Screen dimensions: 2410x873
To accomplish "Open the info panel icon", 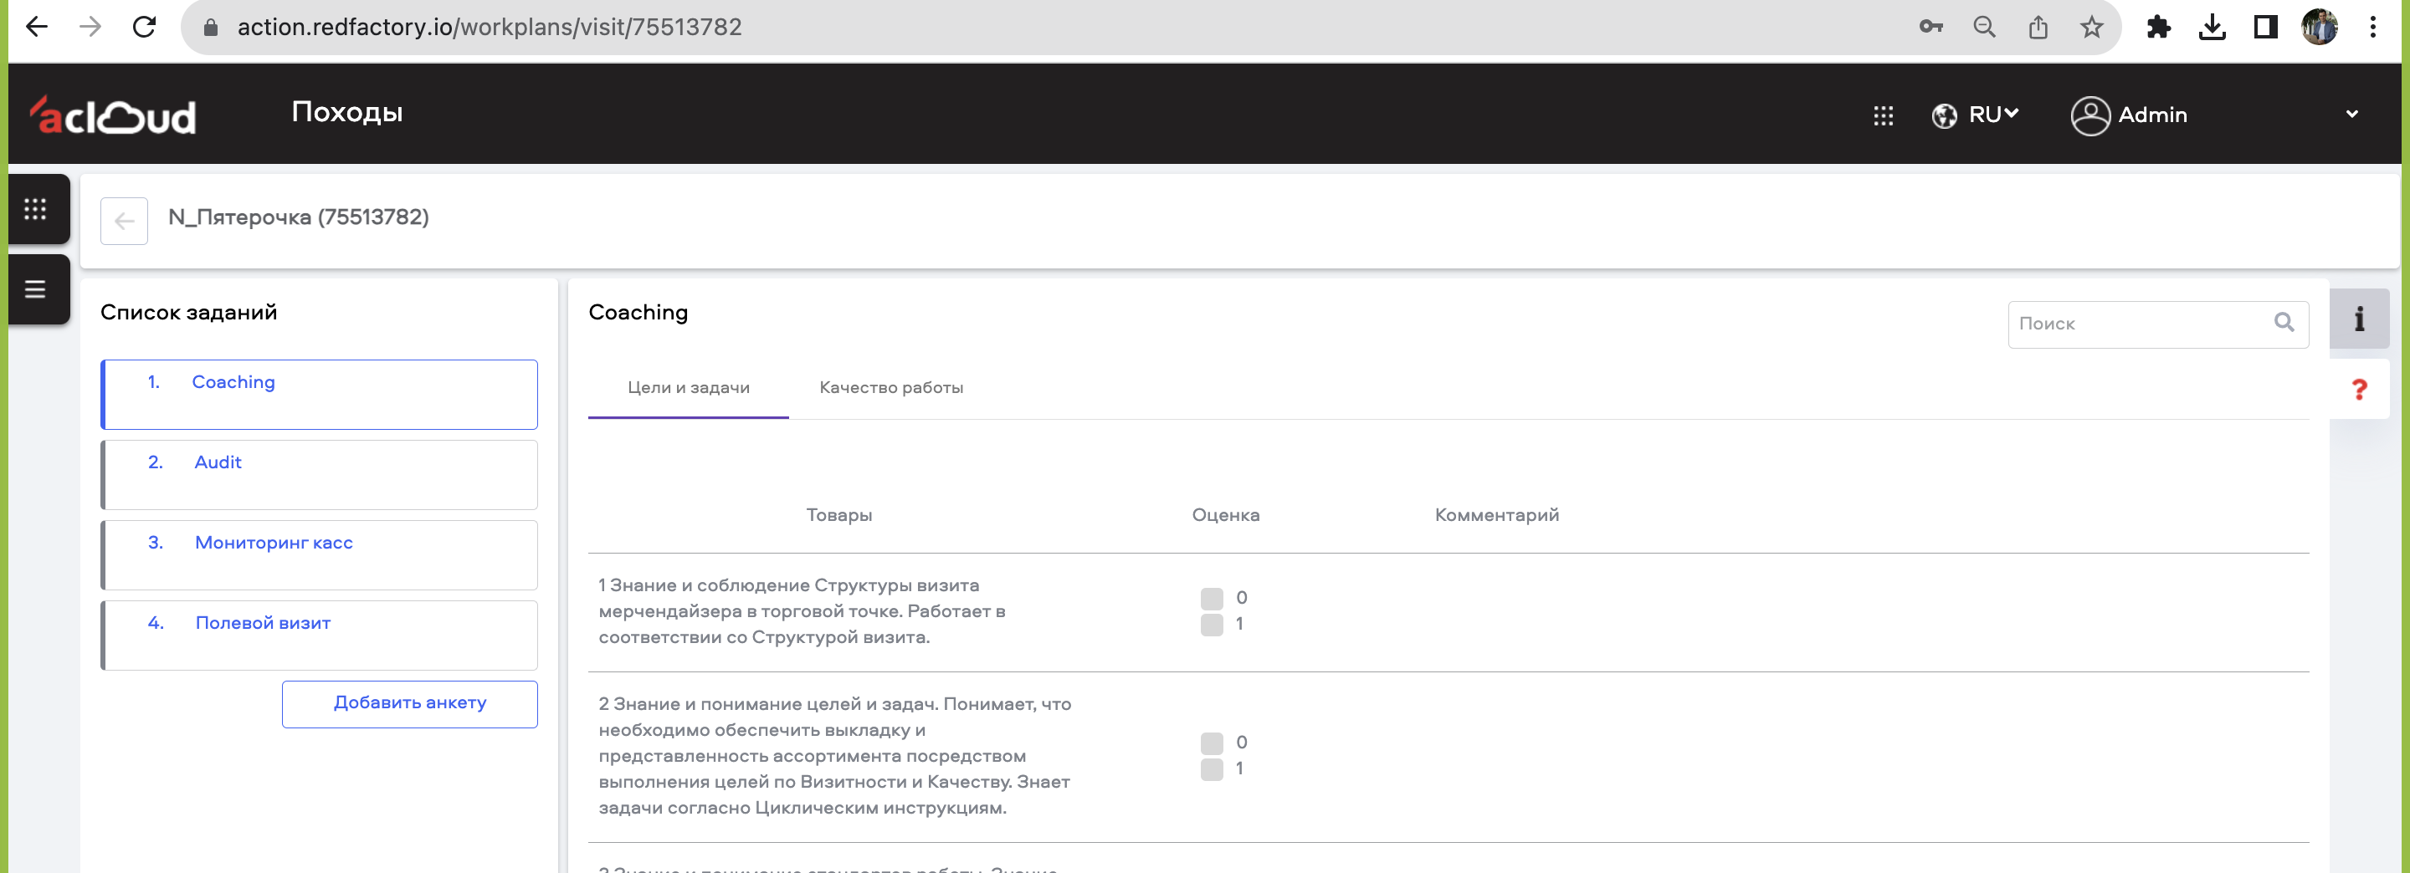I will click(2359, 319).
